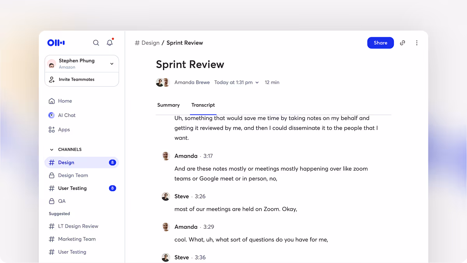The width and height of the screenshot is (467, 263).
Task: Click hash icon beside LT Design Review
Action: (x=51, y=226)
